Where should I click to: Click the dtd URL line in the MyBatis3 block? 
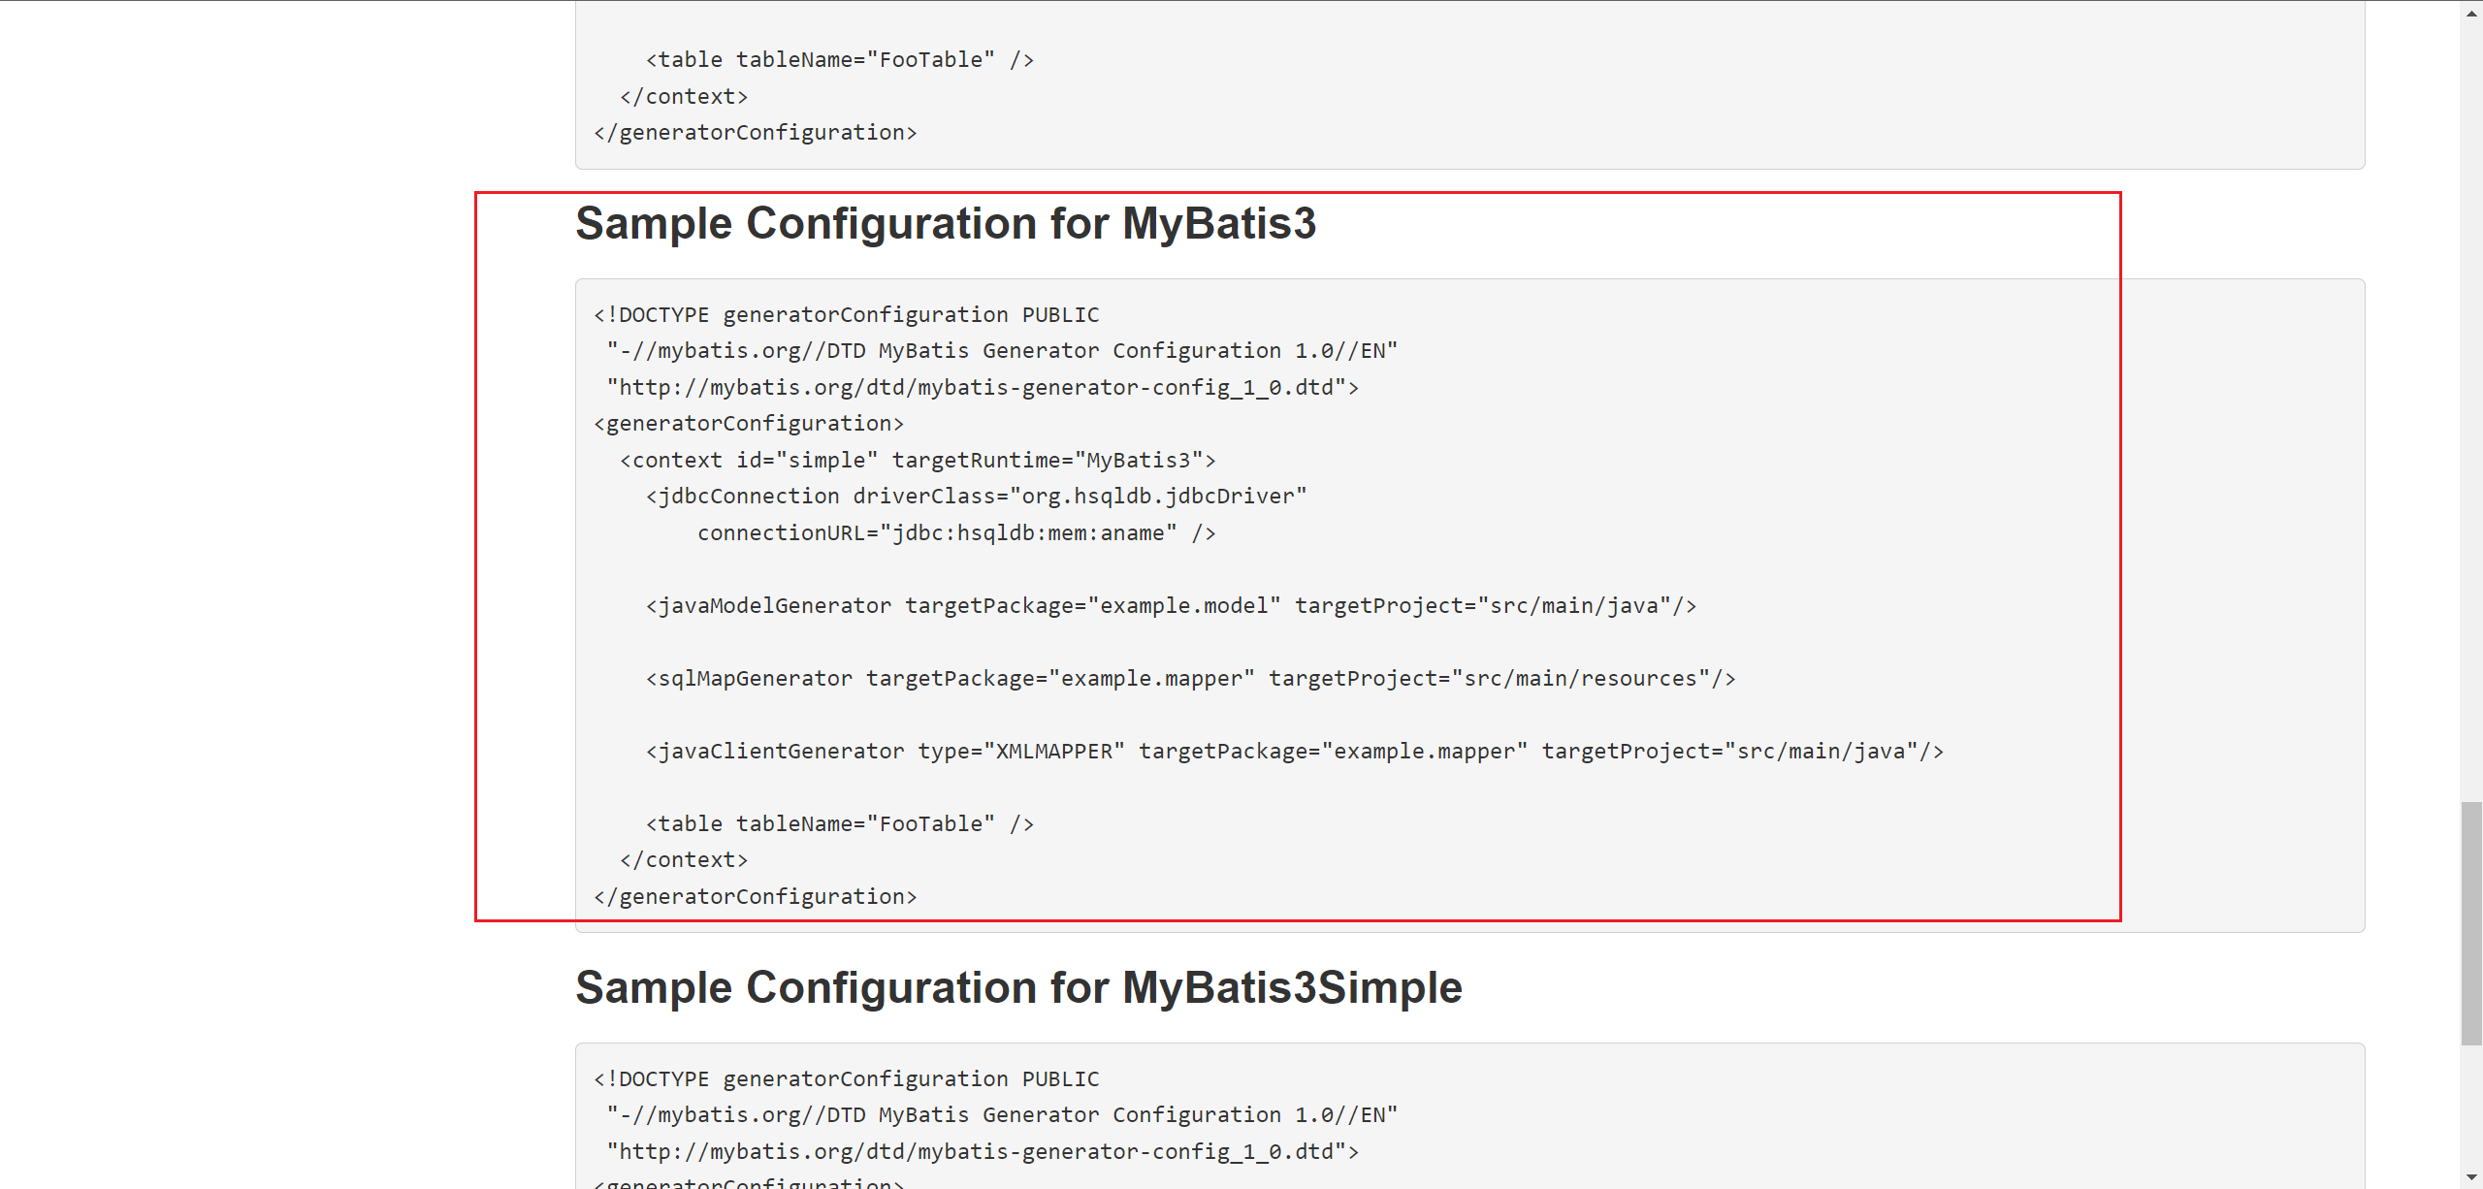(x=983, y=387)
